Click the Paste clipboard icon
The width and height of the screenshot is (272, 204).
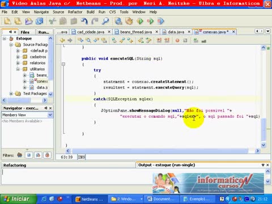[74, 21]
